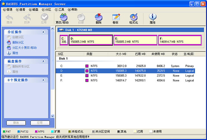Open the 更改/移动 resize/move tool
The image size is (207, 140).
[62, 19]
